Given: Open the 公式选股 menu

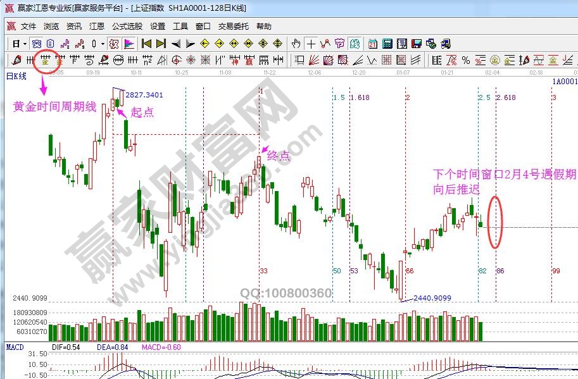Looking at the screenshot, I should coord(127,27).
